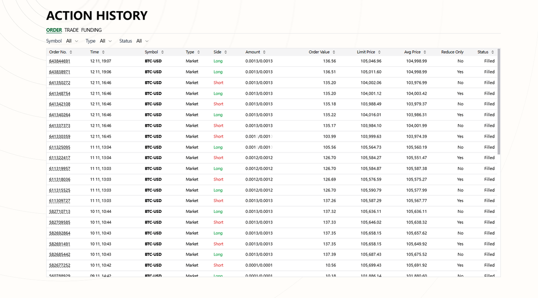Open order number 643838971
Viewport: 538px width, 298px height.
coord(60,72)
